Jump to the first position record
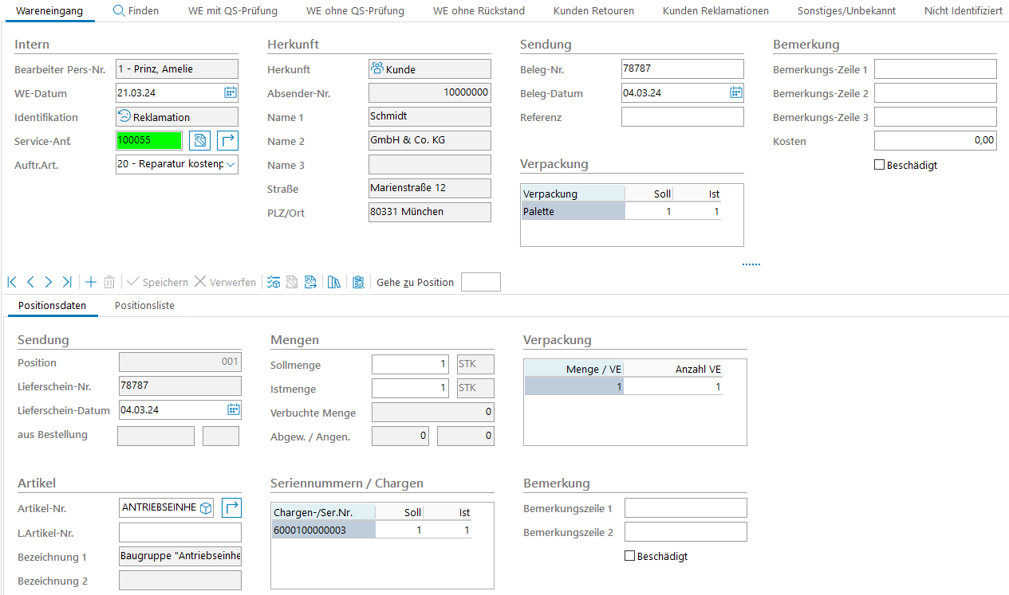 point(12,282)
